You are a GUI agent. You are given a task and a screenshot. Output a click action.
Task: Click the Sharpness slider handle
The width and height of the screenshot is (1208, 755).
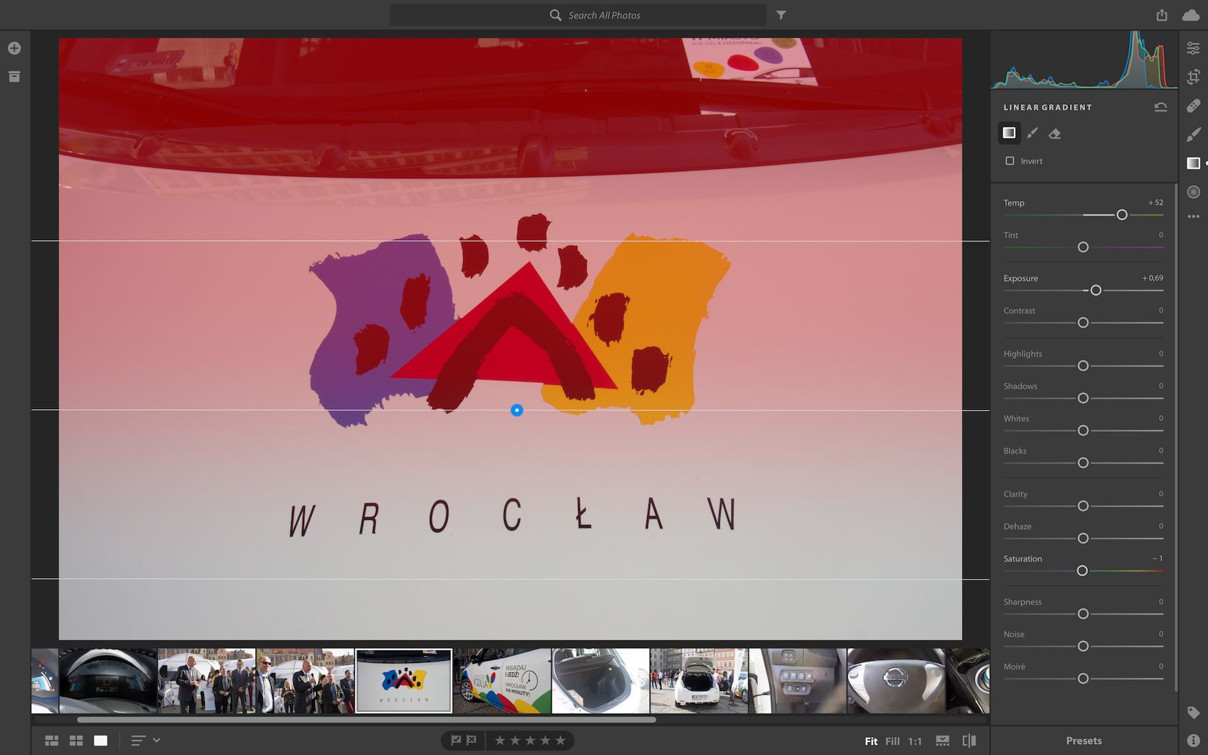1083,614
